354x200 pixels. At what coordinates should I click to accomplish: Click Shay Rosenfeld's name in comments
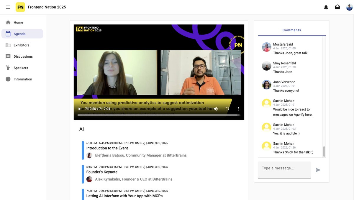[x=284, y=63]
